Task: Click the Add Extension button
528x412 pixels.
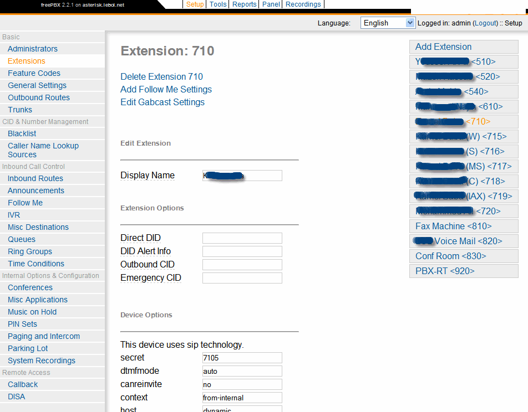Action: click(464, 47)
